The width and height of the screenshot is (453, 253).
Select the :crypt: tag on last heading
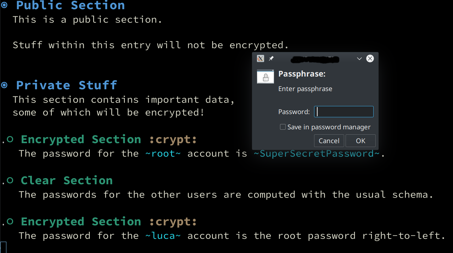tap(173, 221)
